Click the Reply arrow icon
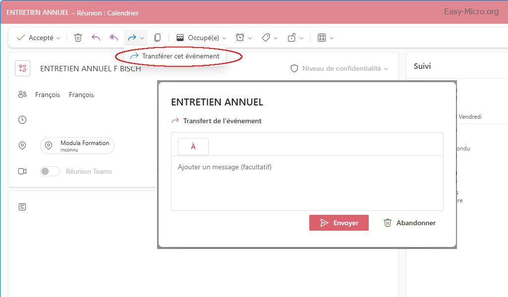 click(x=96, y=38)
